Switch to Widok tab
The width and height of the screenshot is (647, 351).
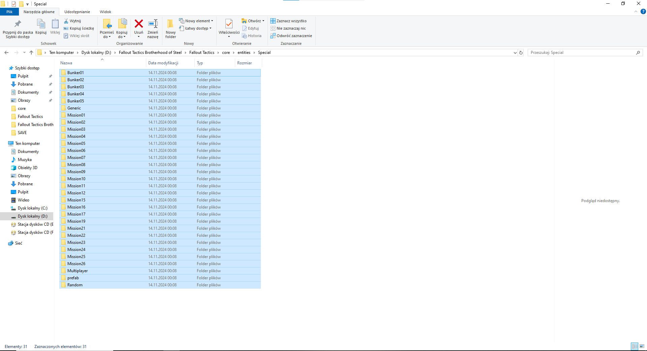(105, 12)
